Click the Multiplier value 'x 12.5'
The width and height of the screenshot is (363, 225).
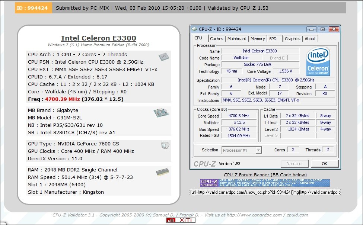click(239, 122)
